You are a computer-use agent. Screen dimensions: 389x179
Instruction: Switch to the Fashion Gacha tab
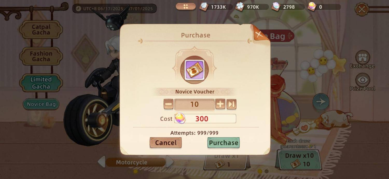pos(41,56)
